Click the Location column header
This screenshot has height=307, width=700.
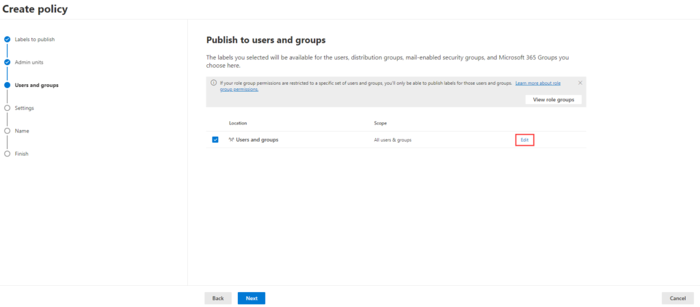(x=238, y=123)
